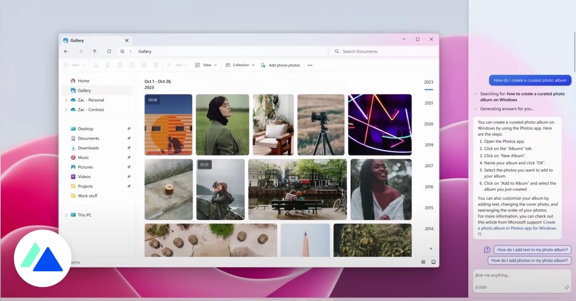Open the neon lights photo
This screenshot has height=301, width=576.
click(380, 125)
